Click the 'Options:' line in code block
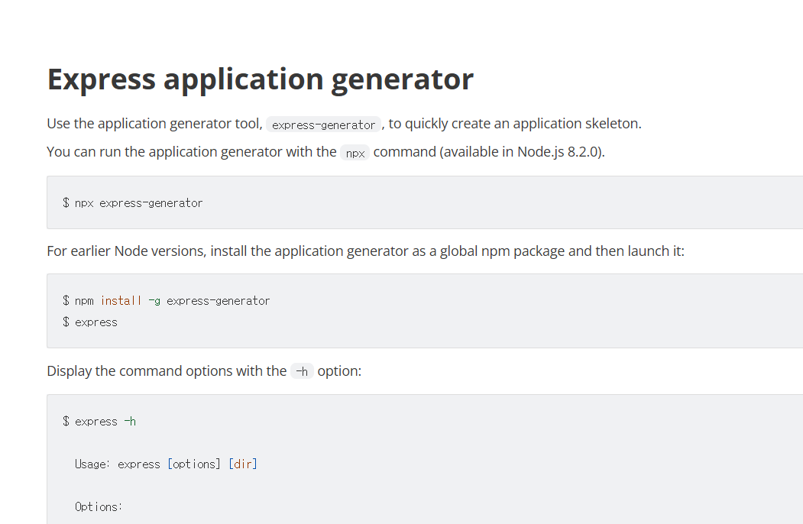Image resolution: width=803 pixels, height=524 pixels. click(x=99, y=506)
